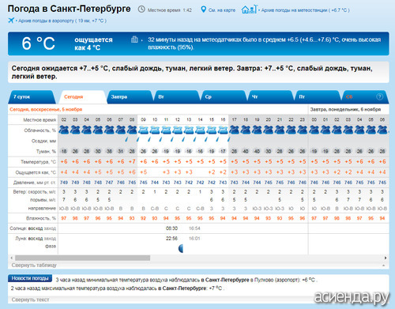Image resolution: width=395 pixels, height=309 pixels.
Task: Click the cloud icon for today's hour 02
Action: (x=64, y=130)
